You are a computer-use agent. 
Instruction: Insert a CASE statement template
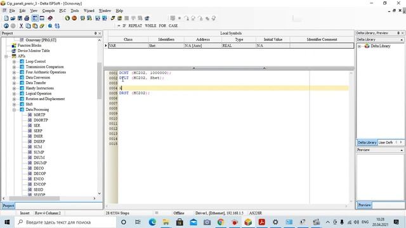tap(173, 26)
